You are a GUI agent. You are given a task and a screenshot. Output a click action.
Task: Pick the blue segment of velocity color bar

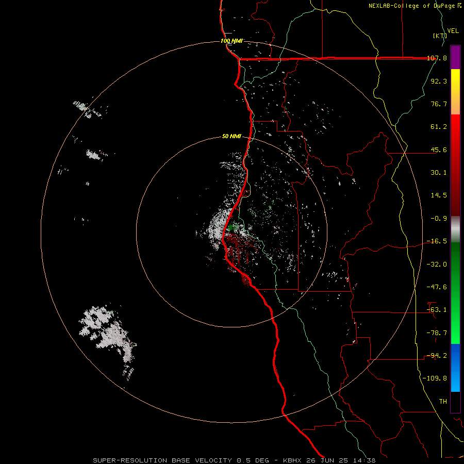(455, 368)
